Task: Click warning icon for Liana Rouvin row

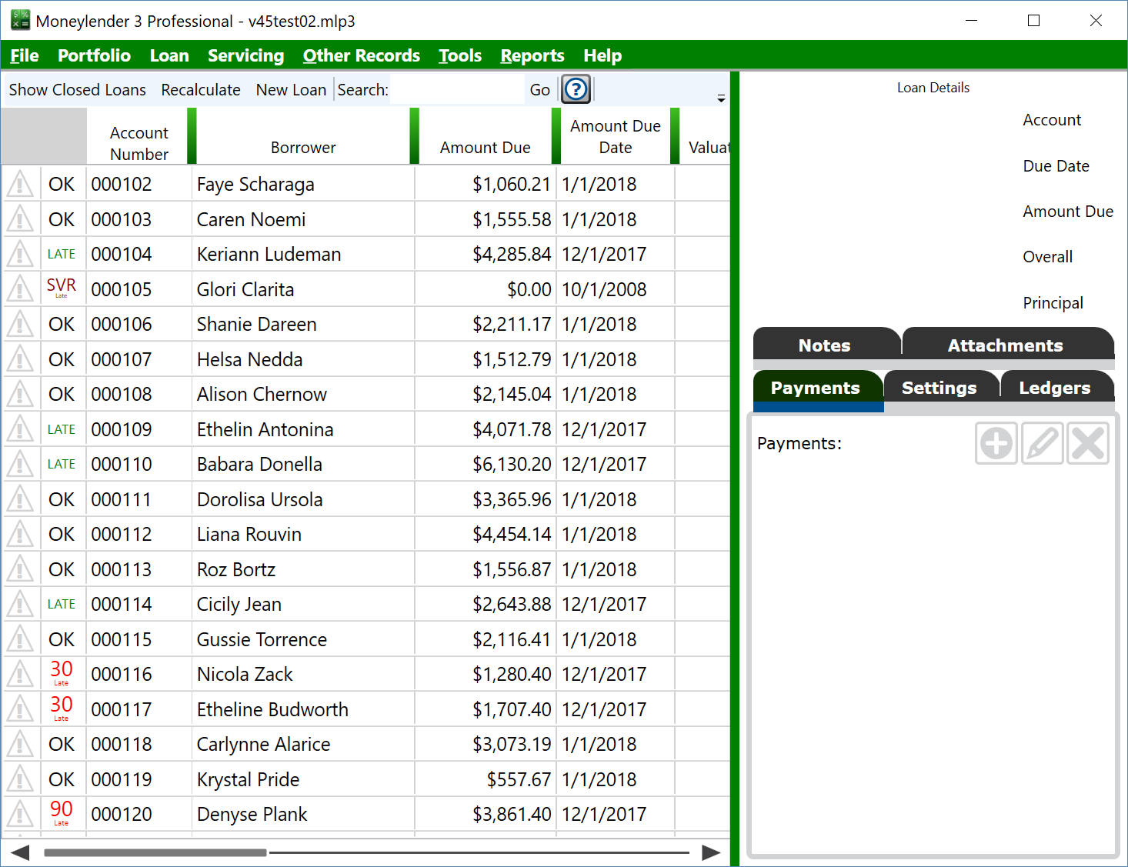Action: point(20,534)
